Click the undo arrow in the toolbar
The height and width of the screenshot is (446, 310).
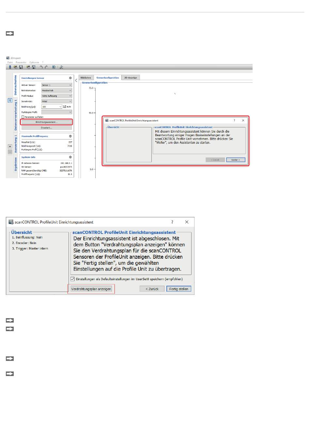pyautogui.click(x=41, y=67)
